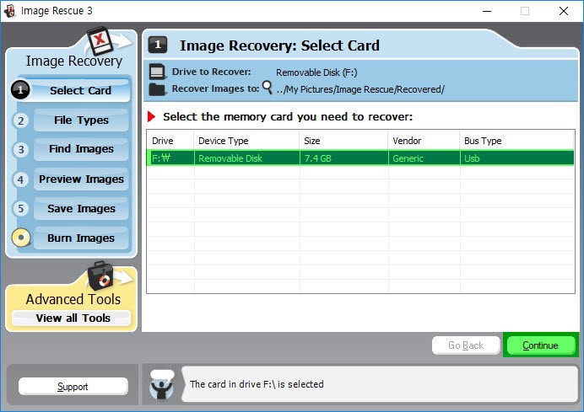Viewport: 584px width, 412px height.
Task: Click the 7.4 GB size cell
Action: click(x=343, y=158)
